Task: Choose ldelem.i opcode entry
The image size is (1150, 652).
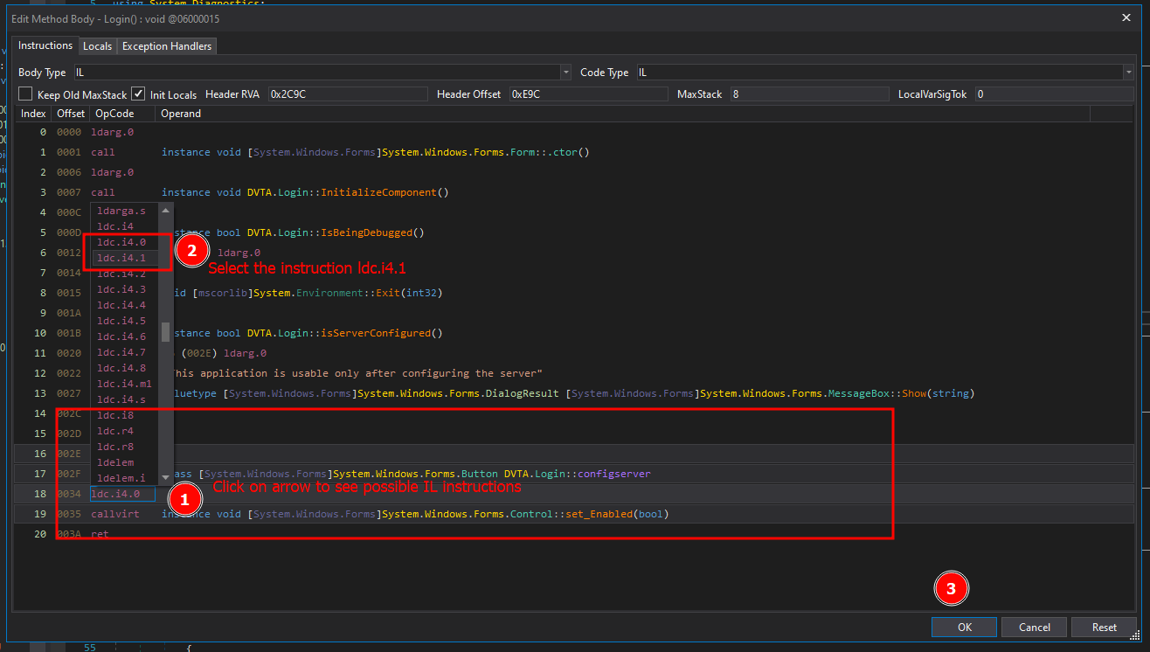Action: point(125,478)
